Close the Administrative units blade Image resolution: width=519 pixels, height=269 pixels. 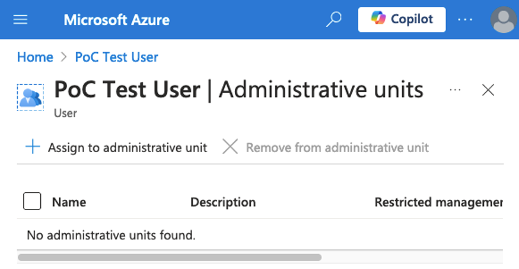coord(488,90)
